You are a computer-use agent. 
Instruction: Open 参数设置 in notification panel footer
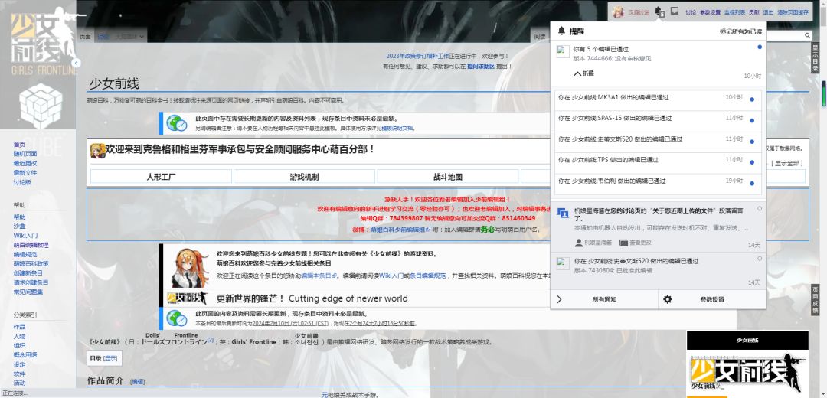coord(712,299)
